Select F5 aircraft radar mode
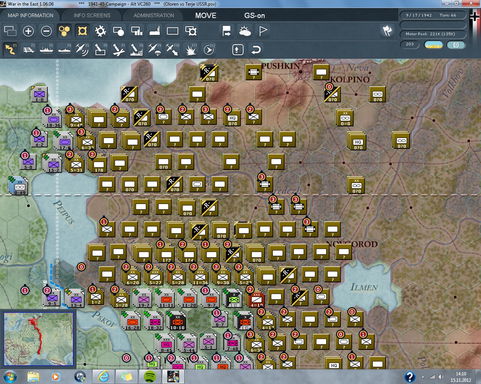481x384 pixels. pyautogui.click(x=82, y=49)
